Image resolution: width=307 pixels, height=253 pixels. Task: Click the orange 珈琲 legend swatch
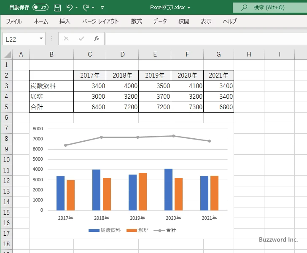[x=132, y=231]
